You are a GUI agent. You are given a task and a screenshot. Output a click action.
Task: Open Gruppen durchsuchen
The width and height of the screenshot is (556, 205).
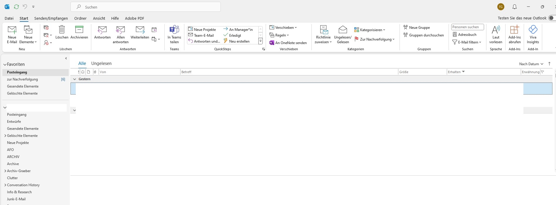pyautogui.click(x=424, y=35)
